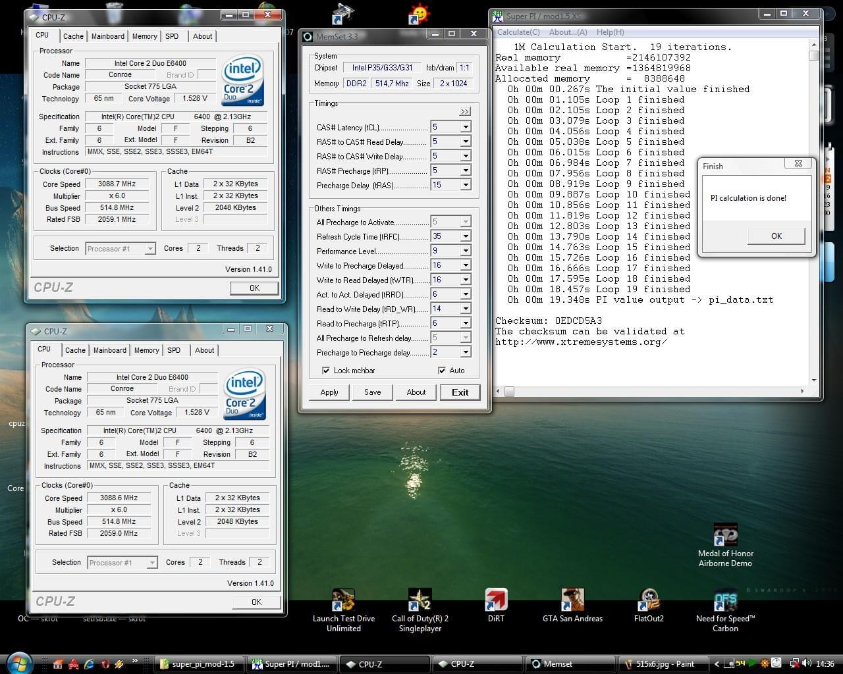Open Precharge to Precharge delay dropdown
Image resolution: width=843 pixels, height=674 pixels.
coord(466,352)
